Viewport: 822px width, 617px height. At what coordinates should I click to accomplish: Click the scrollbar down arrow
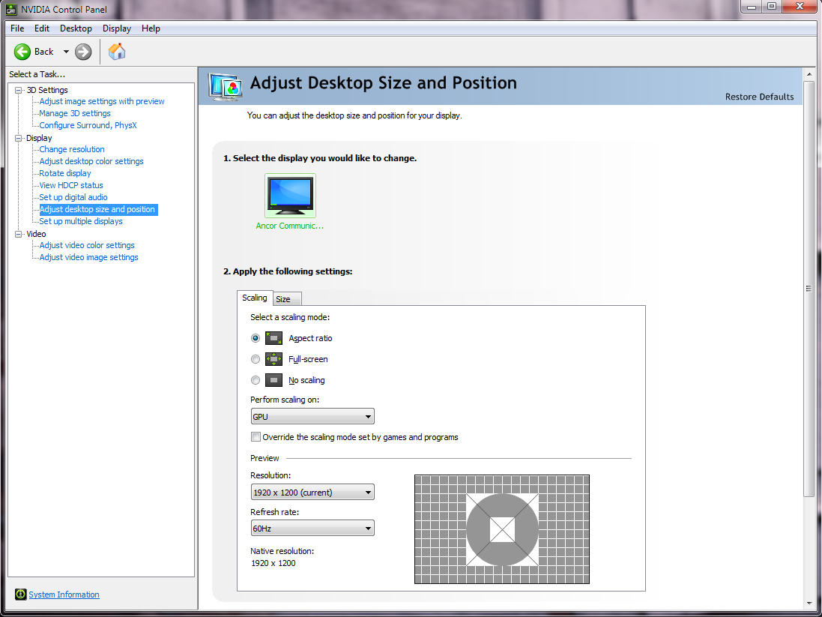click(809, 604)
